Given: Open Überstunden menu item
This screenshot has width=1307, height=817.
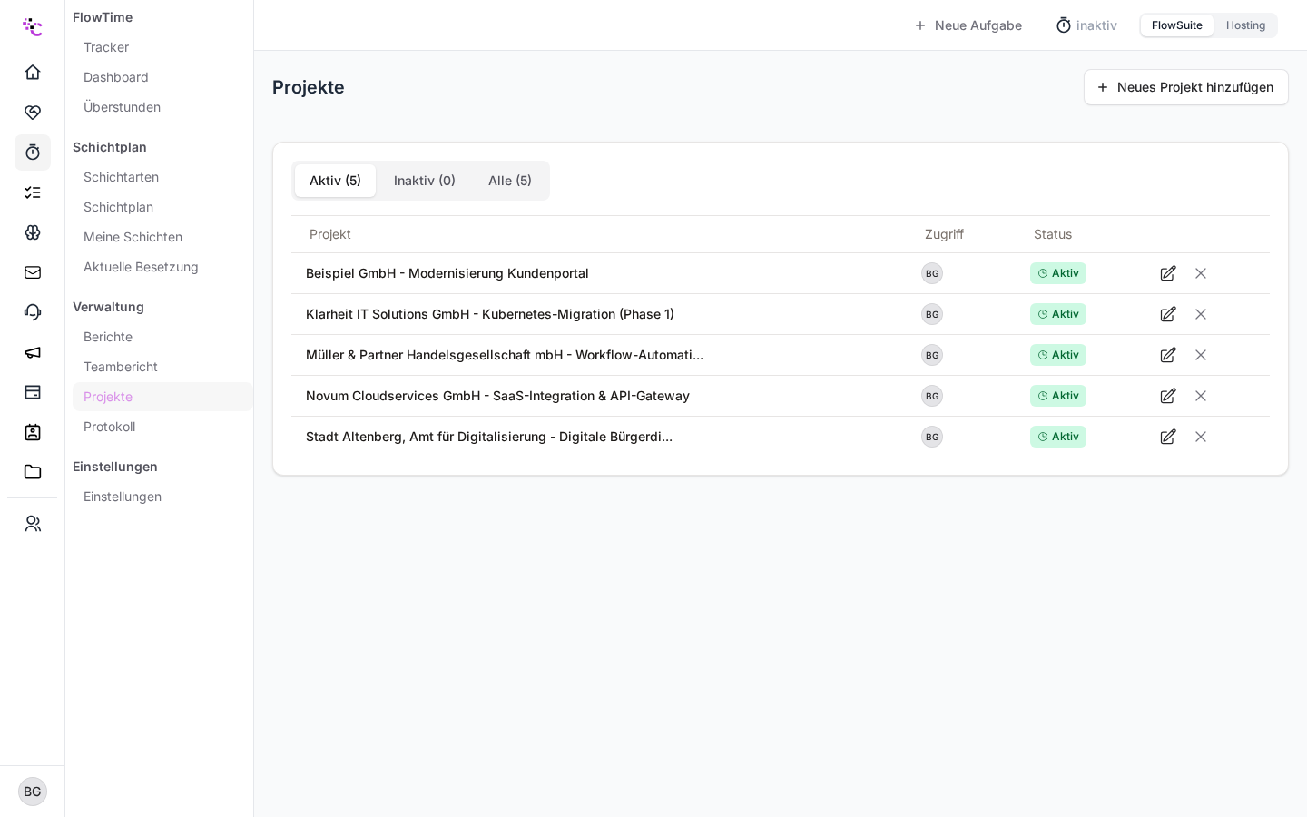Looking at the screenshot, I should [122, 107].
